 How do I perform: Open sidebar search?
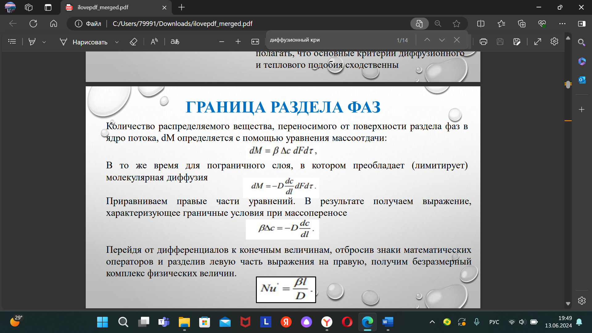(582, 42)
